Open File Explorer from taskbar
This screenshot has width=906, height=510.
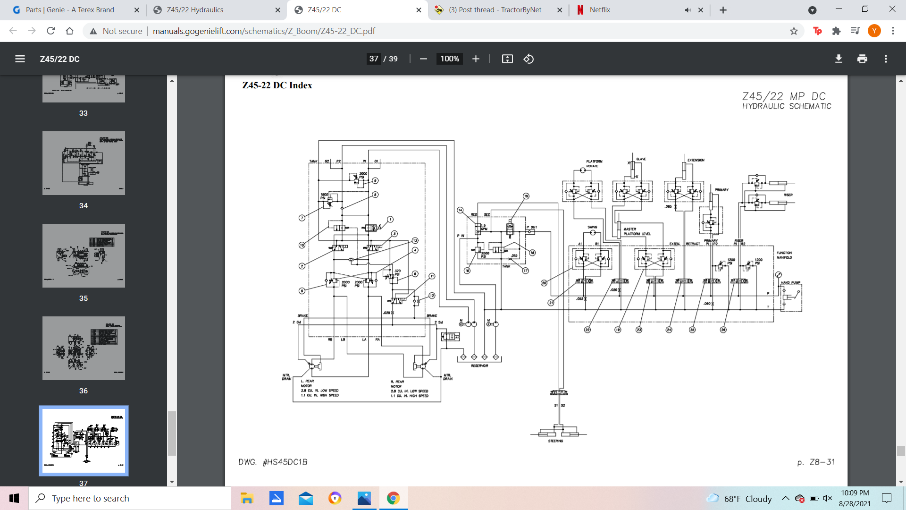(247, 498)
